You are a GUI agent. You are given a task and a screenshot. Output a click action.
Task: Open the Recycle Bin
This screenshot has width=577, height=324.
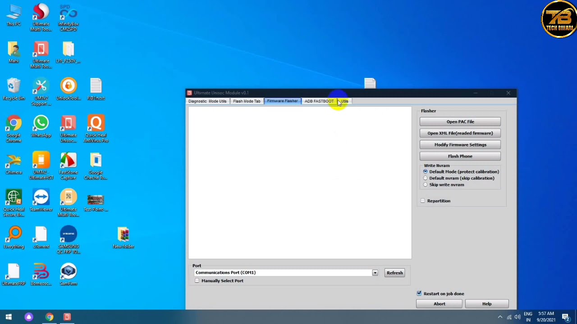click(x=14, y=90)
